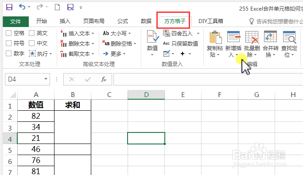Screen dimensions: 303x175
Task: Open the 更多 arrow menu
Action: 114,54
